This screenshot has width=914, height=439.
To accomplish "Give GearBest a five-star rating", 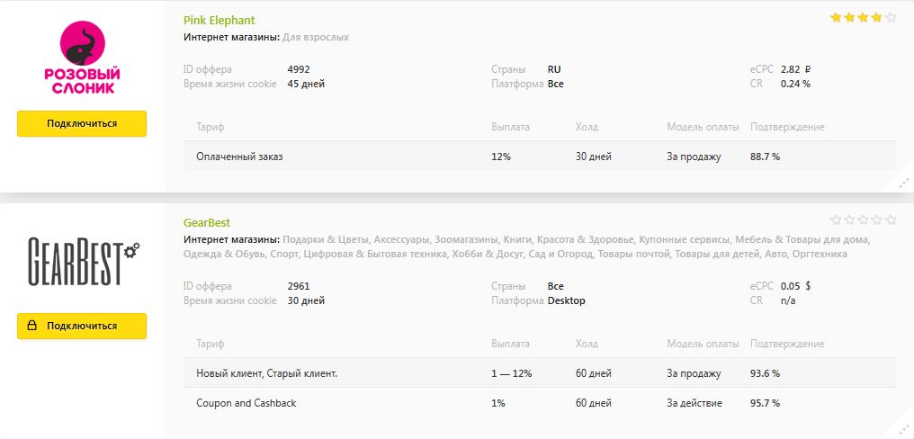I will click(x=891, y=219).
